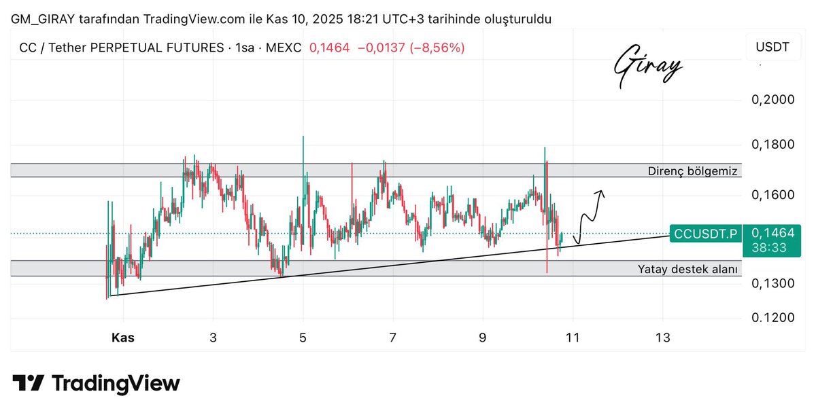The width and height of the screenshot is (816, 415).
Task: Click the 0,2000 price axis label
Action: tap(772, 100)
